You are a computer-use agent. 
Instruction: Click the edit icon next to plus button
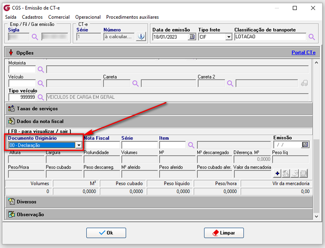coord(286,173)
